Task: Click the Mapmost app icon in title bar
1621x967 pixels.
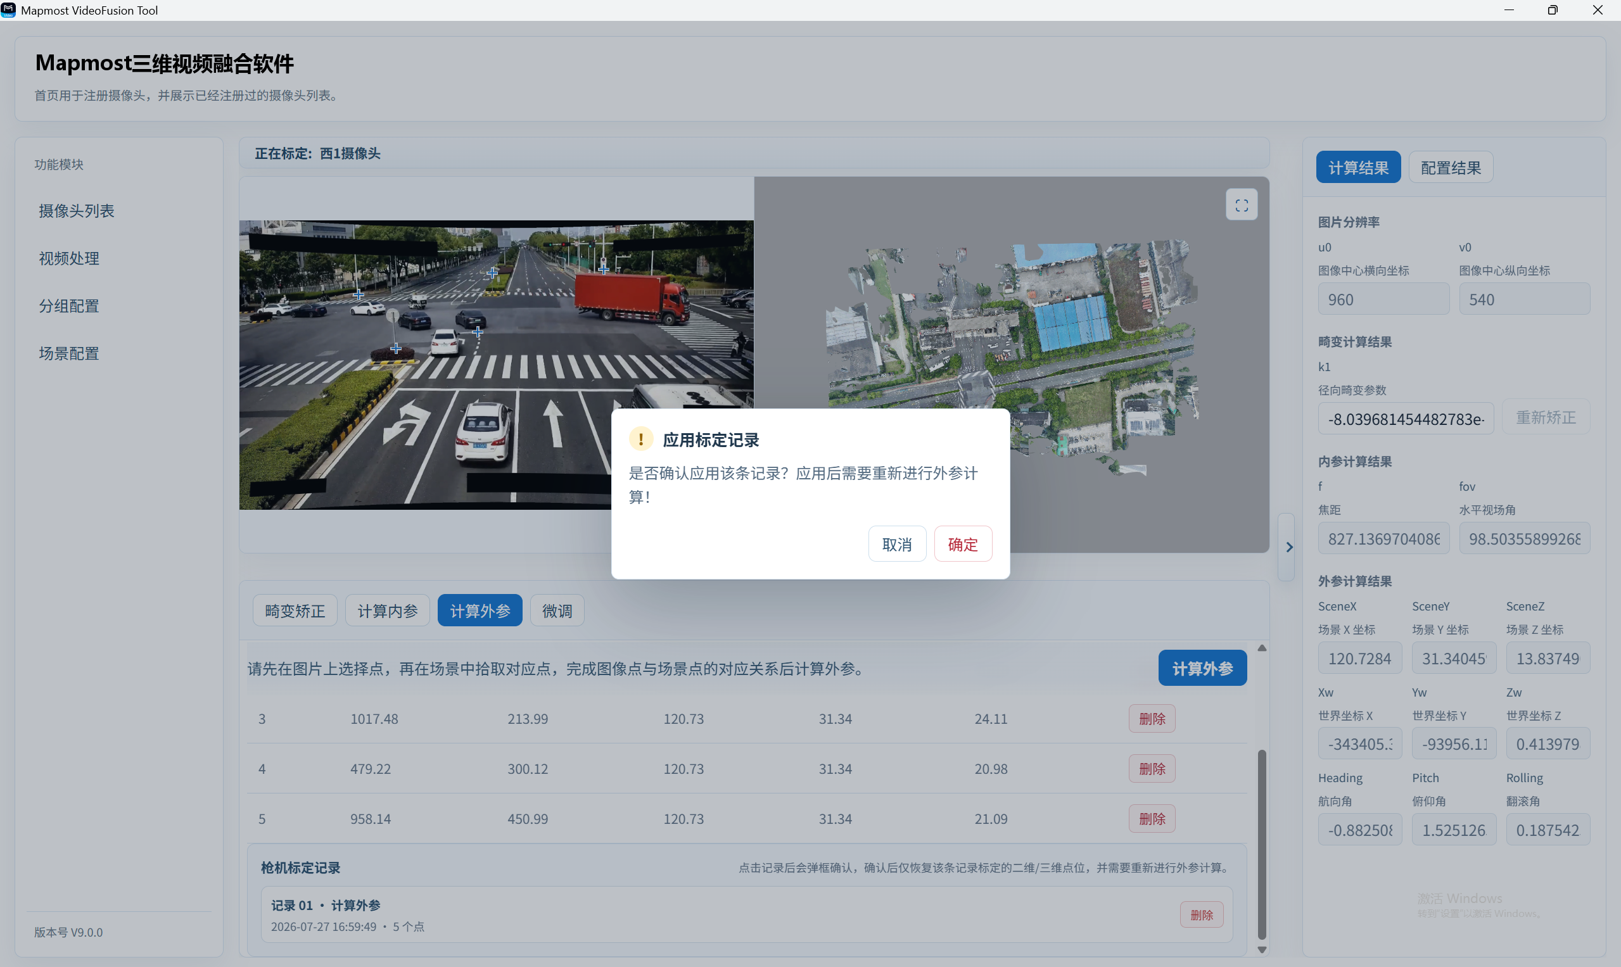Action: pos(8,9)
